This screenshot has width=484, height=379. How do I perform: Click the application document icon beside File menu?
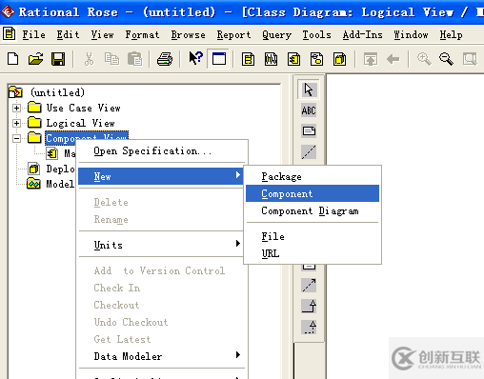point(9,34)
